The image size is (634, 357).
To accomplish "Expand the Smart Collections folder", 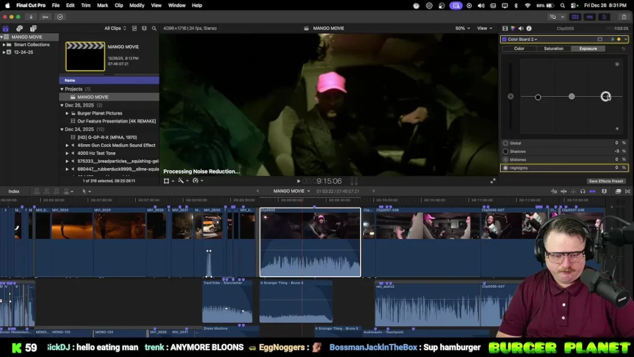I will [4, 45].
